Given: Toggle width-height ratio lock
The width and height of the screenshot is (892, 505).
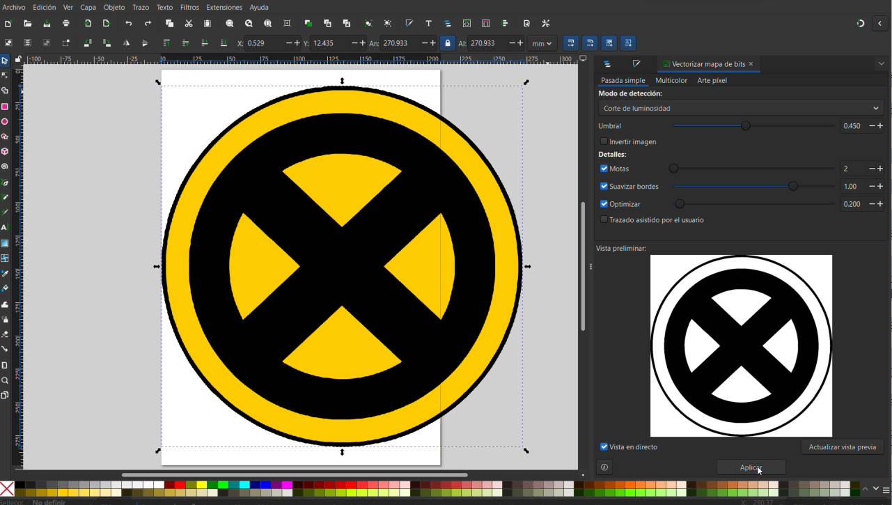Looking at the screenshot, I should click(x=447, y=43).
